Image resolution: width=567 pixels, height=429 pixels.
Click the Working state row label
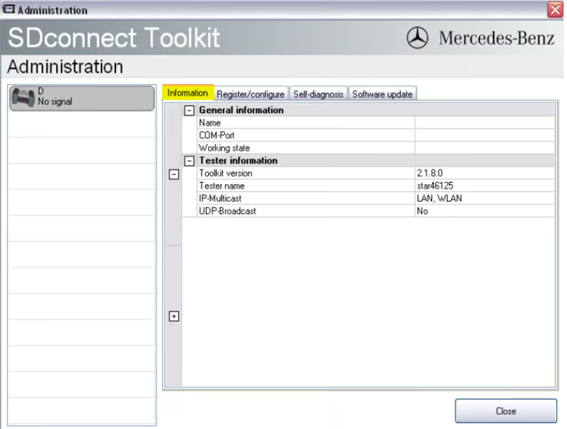click(224, 148)
